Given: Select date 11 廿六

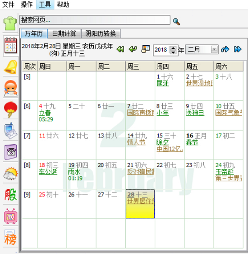Looking at the screenshot, I should 49,136.
